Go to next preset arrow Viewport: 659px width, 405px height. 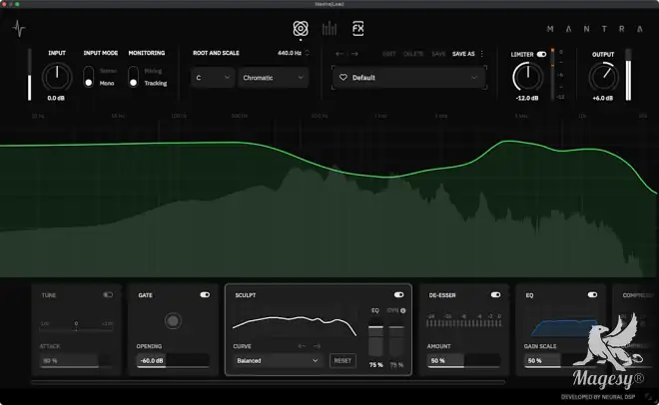click(354, 54)
